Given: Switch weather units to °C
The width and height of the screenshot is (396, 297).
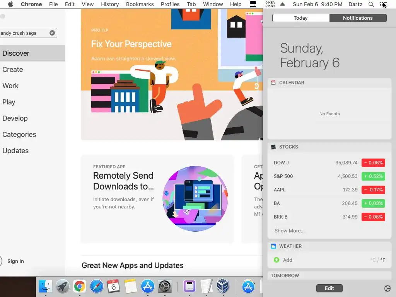Looking at the screenshot, I should tap(373, 260).
